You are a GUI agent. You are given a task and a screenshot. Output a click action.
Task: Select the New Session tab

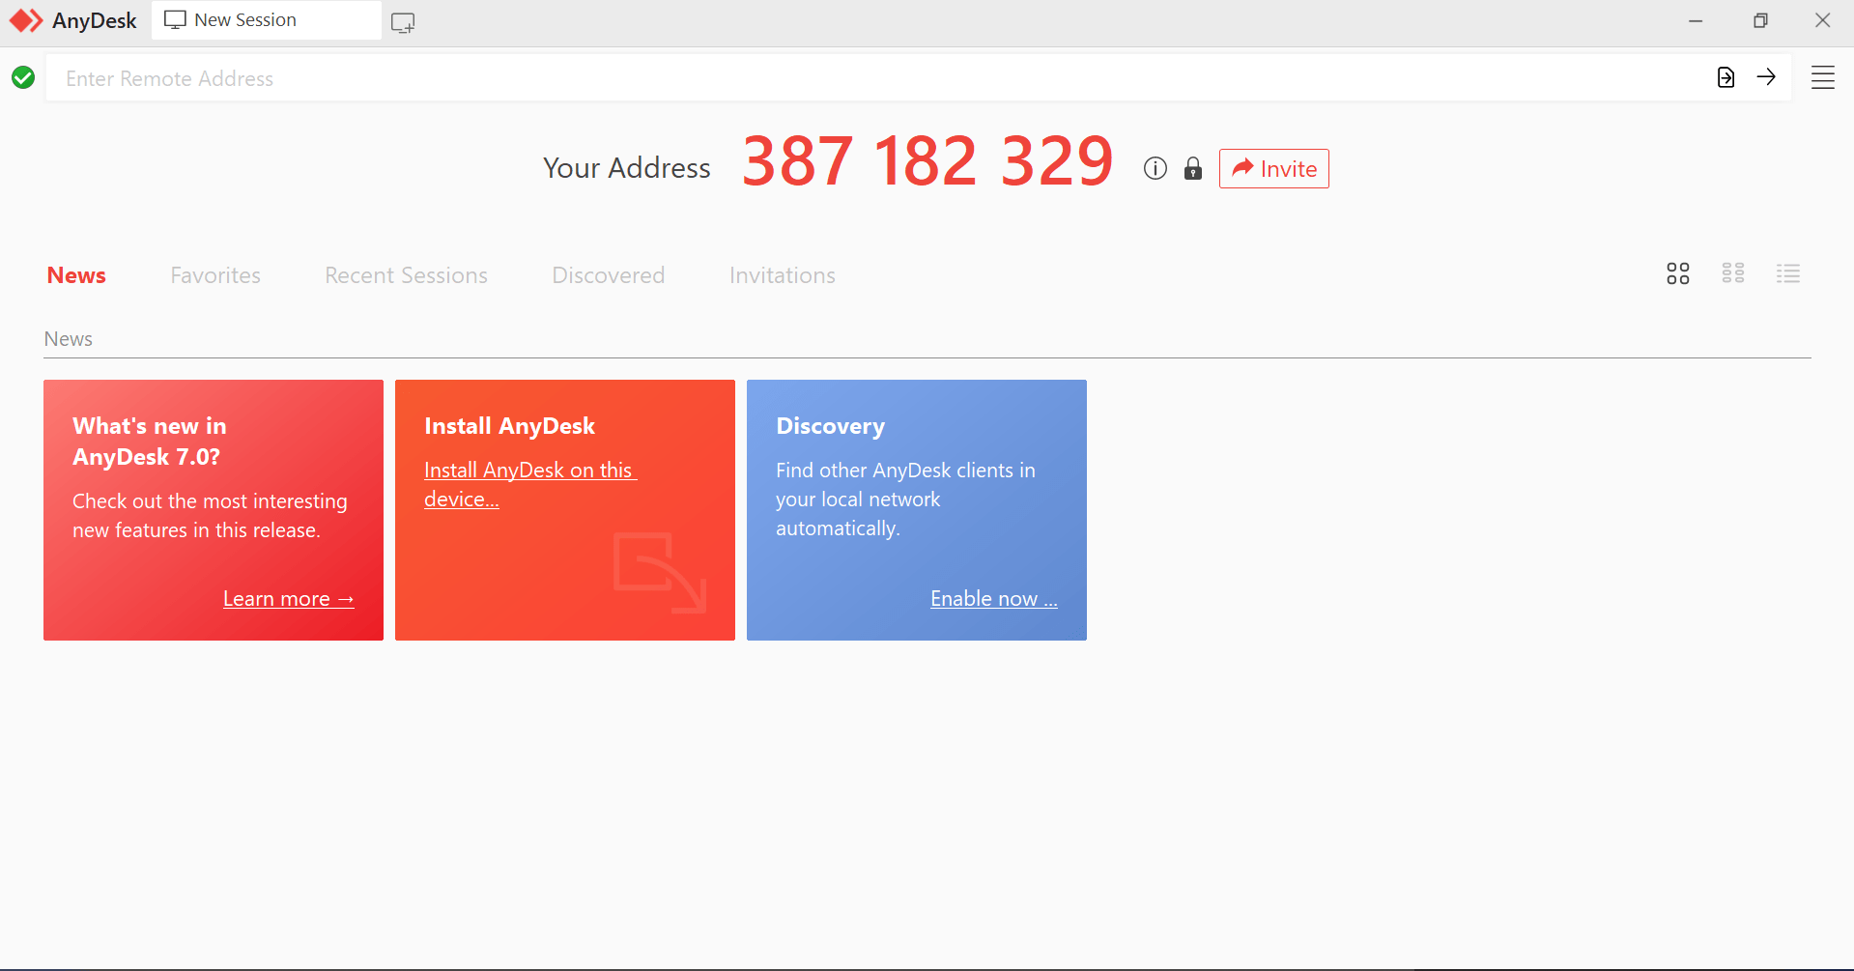pos(267,20)
